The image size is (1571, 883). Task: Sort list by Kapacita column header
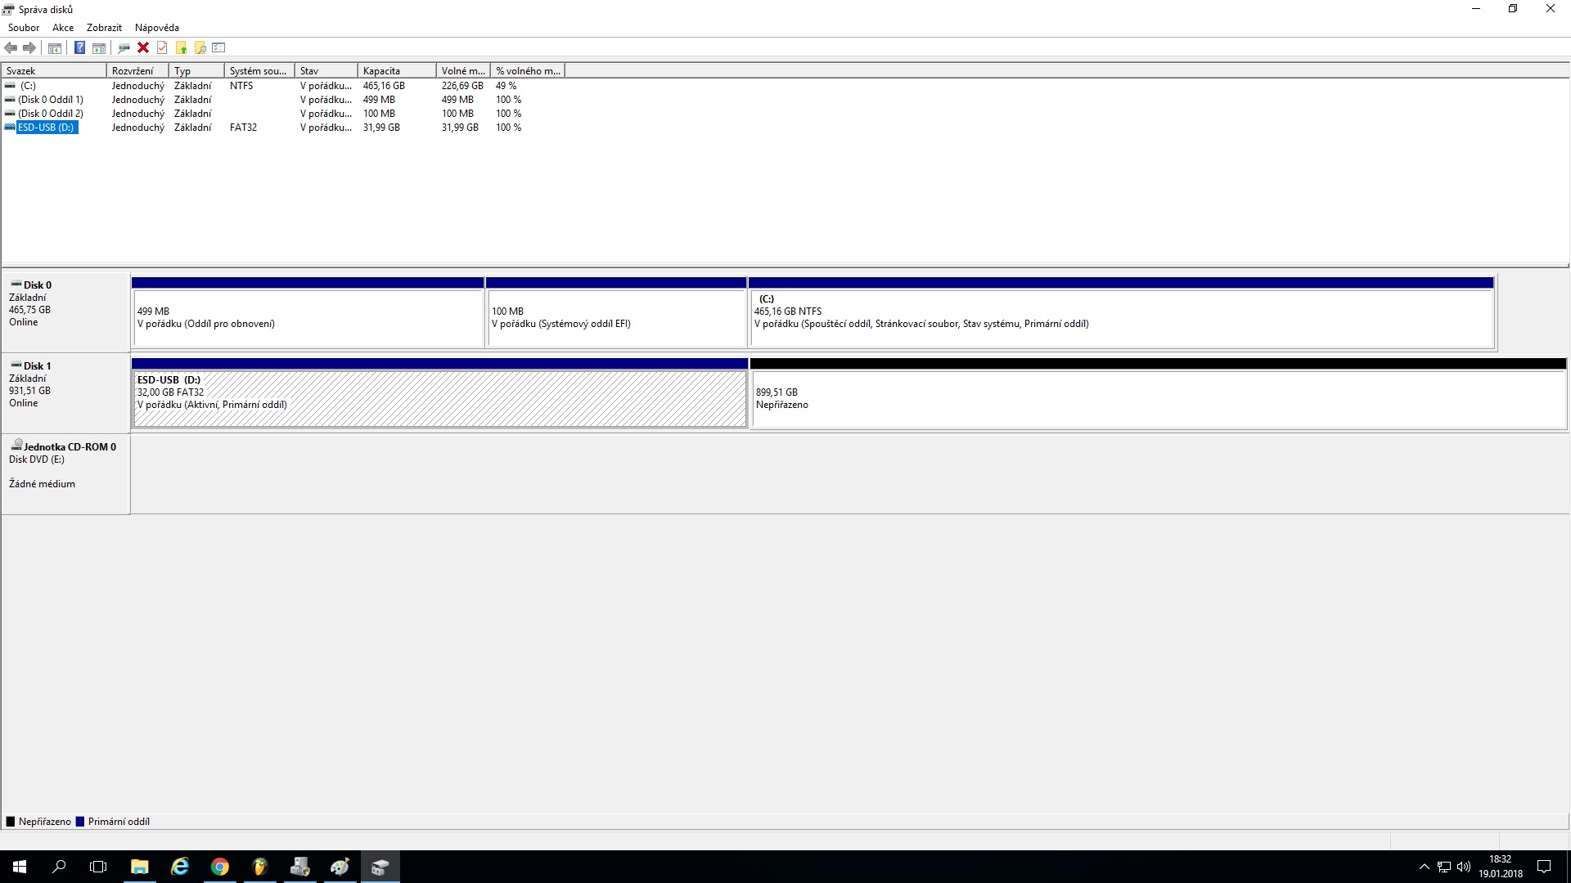(x=396, y=71)
